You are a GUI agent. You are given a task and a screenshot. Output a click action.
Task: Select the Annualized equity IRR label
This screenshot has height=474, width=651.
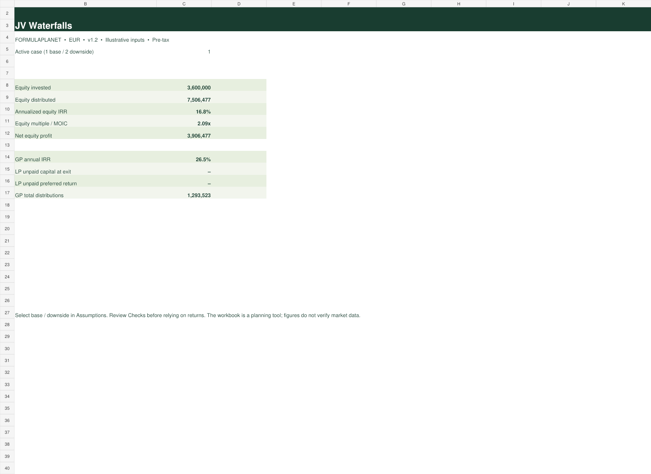[41, 112]
